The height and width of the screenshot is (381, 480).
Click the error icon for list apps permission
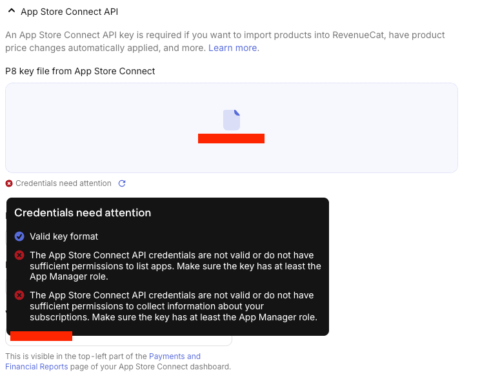click(19, 255)
